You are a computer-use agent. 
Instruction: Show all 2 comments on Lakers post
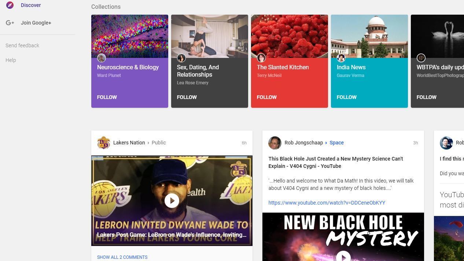pos(122,257)
